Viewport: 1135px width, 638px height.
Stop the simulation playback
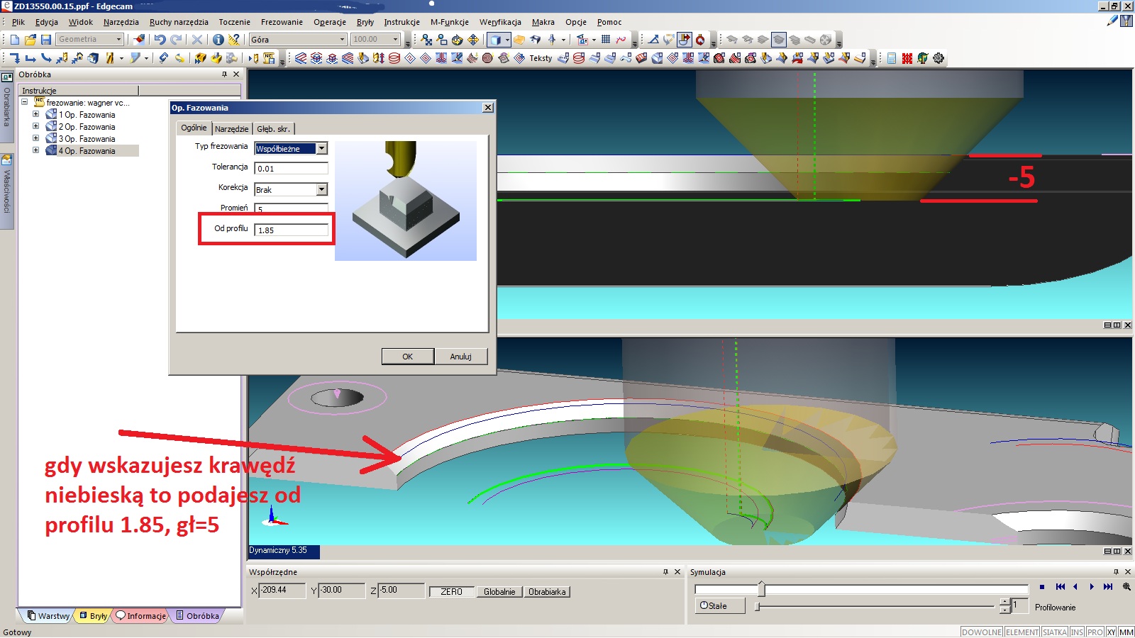coord(1042,587)
